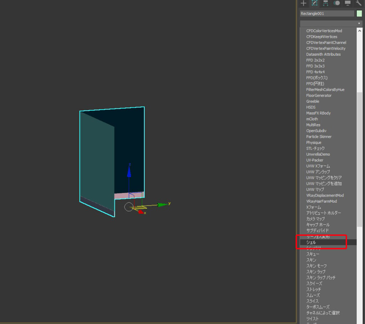Choose the FFD 4x4x4 modifier
The width and height of the screenshot is (365, 324).
[x=315, y=72]
